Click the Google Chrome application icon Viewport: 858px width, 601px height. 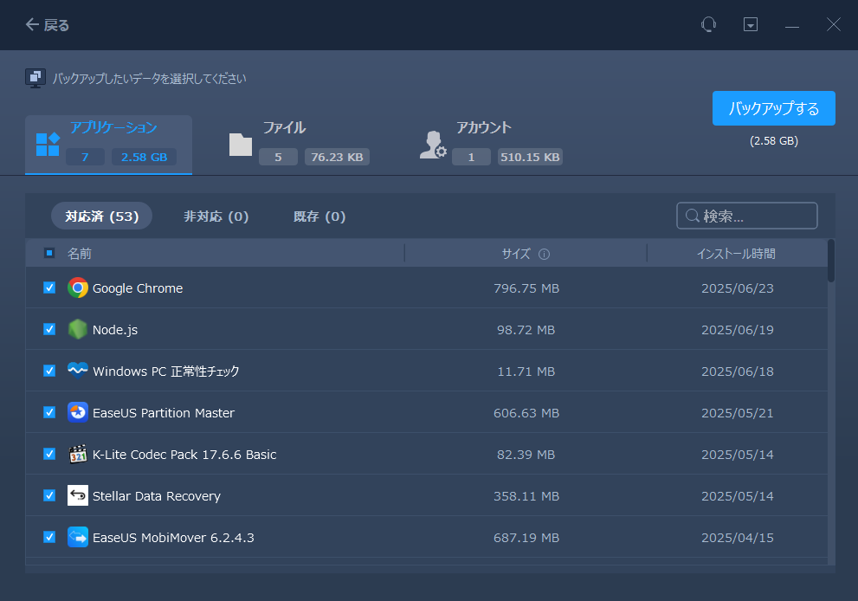pos(78,288)
